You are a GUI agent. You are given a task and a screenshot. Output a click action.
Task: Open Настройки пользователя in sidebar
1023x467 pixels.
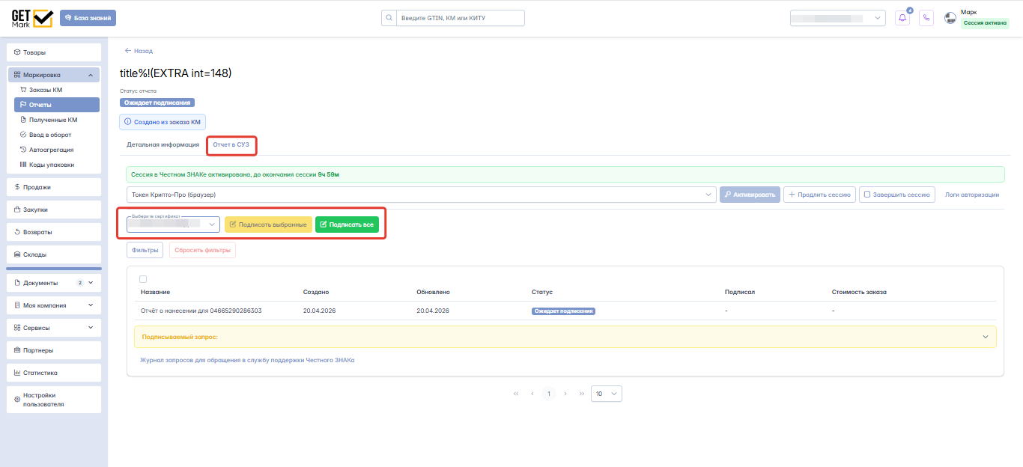point(54,400)
